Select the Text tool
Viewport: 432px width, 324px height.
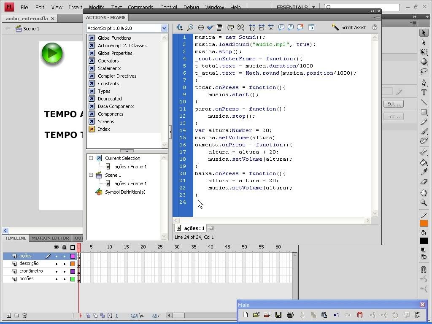tap(424, 92)
